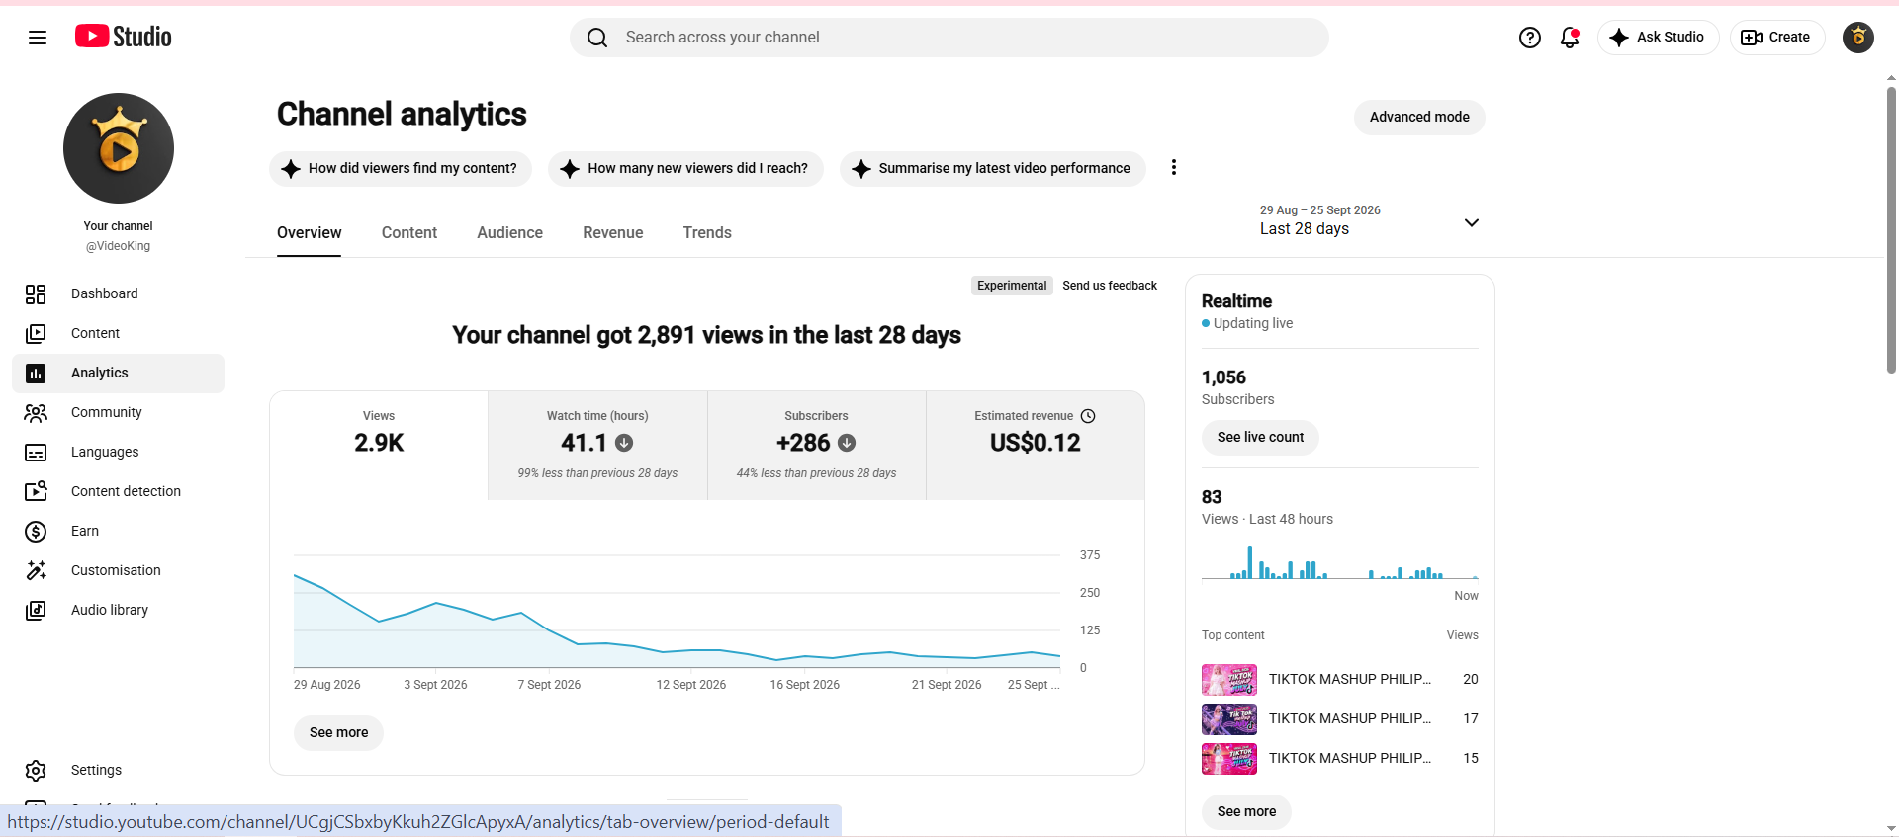Open the hamburger navigation menu
The width and height of the screenshot is (1899, 837).
pos(38,38)
